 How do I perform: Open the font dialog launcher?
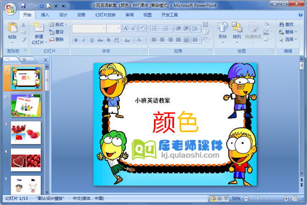pos(145,50)
